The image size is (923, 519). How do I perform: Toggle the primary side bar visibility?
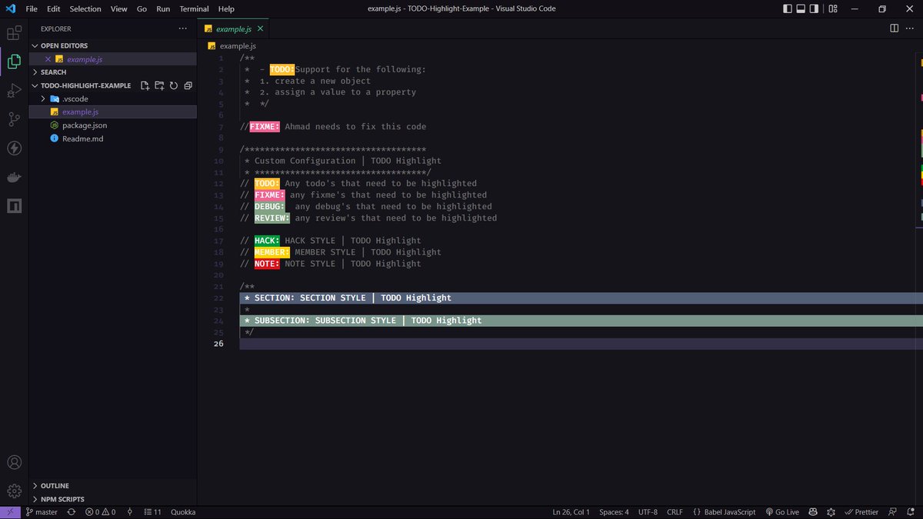[x=787, y=9]
